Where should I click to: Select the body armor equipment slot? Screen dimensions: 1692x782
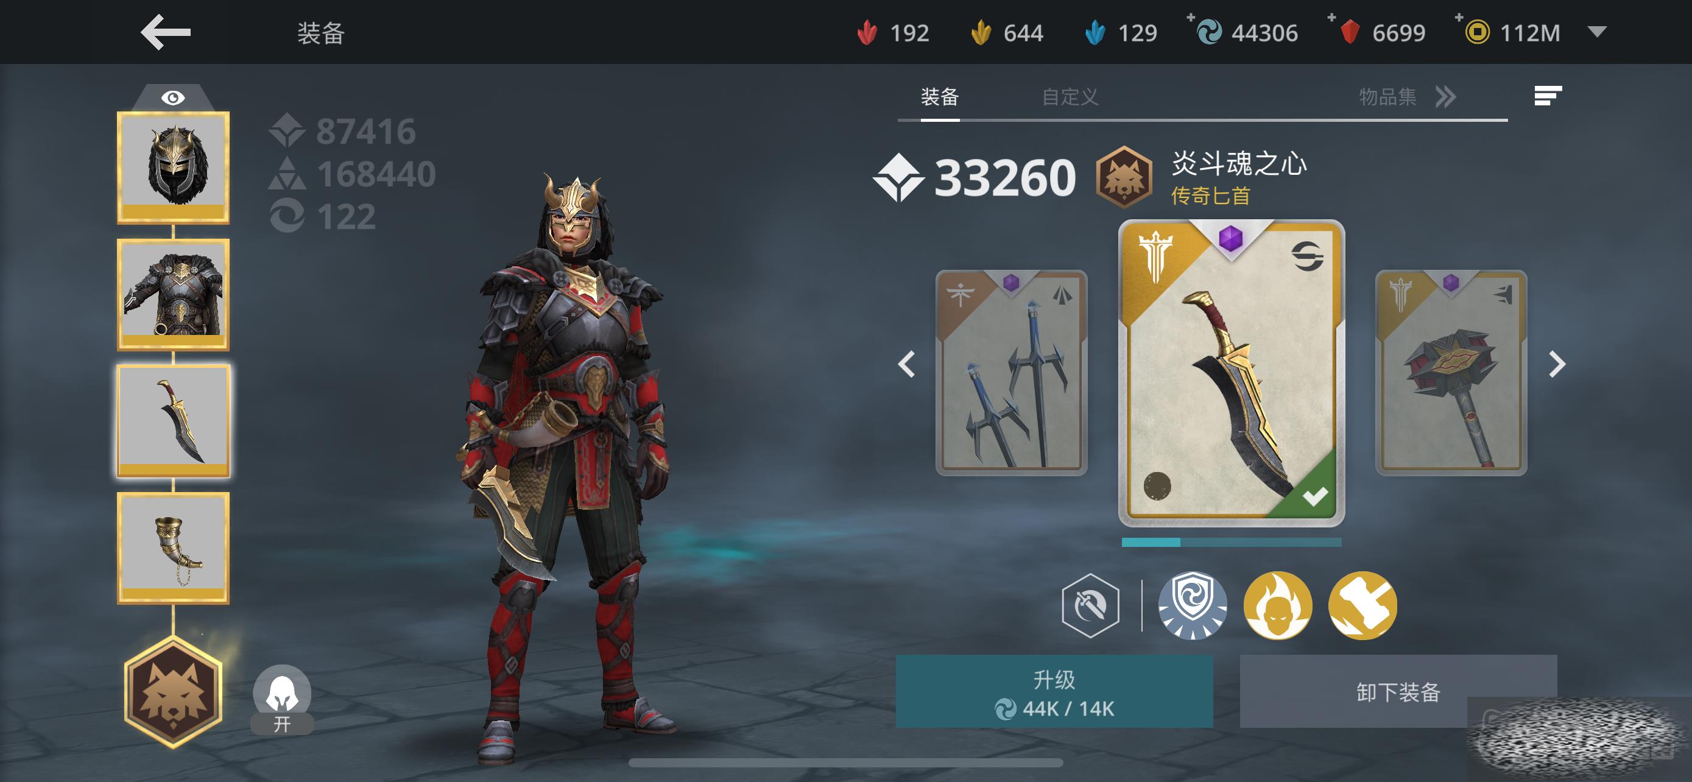click(174, 294)
